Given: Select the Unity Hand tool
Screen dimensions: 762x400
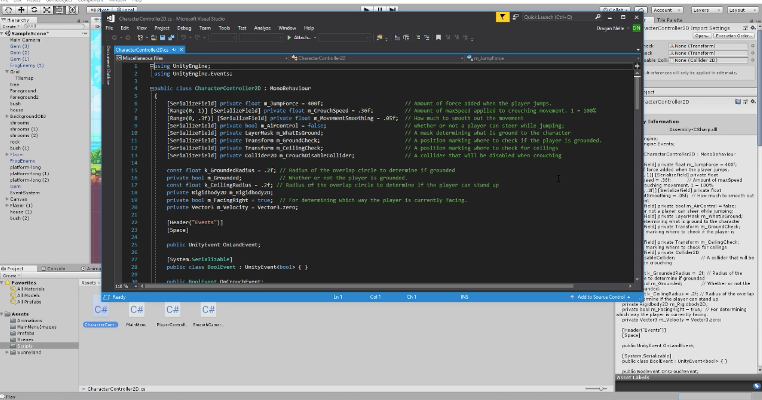Looking at the screenshot, I should click(8, 10).
